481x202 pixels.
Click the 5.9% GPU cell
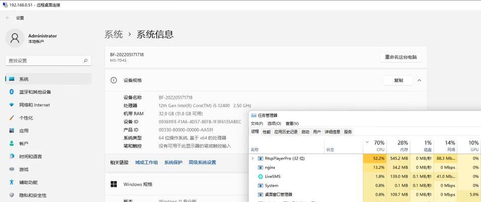pos(469,194)
